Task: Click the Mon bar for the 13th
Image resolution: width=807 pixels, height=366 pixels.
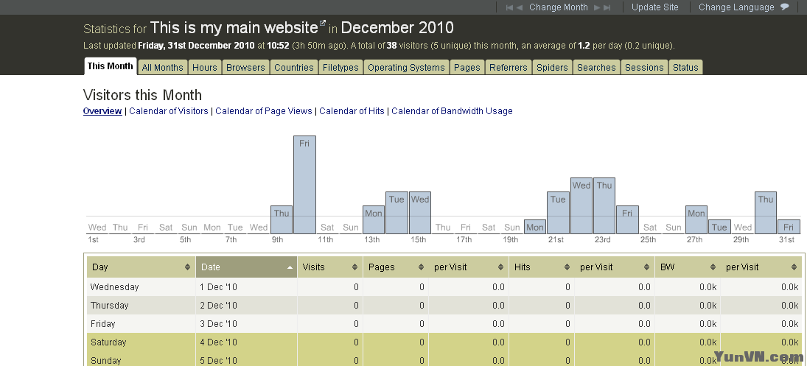Action: (x=374, y=219)
